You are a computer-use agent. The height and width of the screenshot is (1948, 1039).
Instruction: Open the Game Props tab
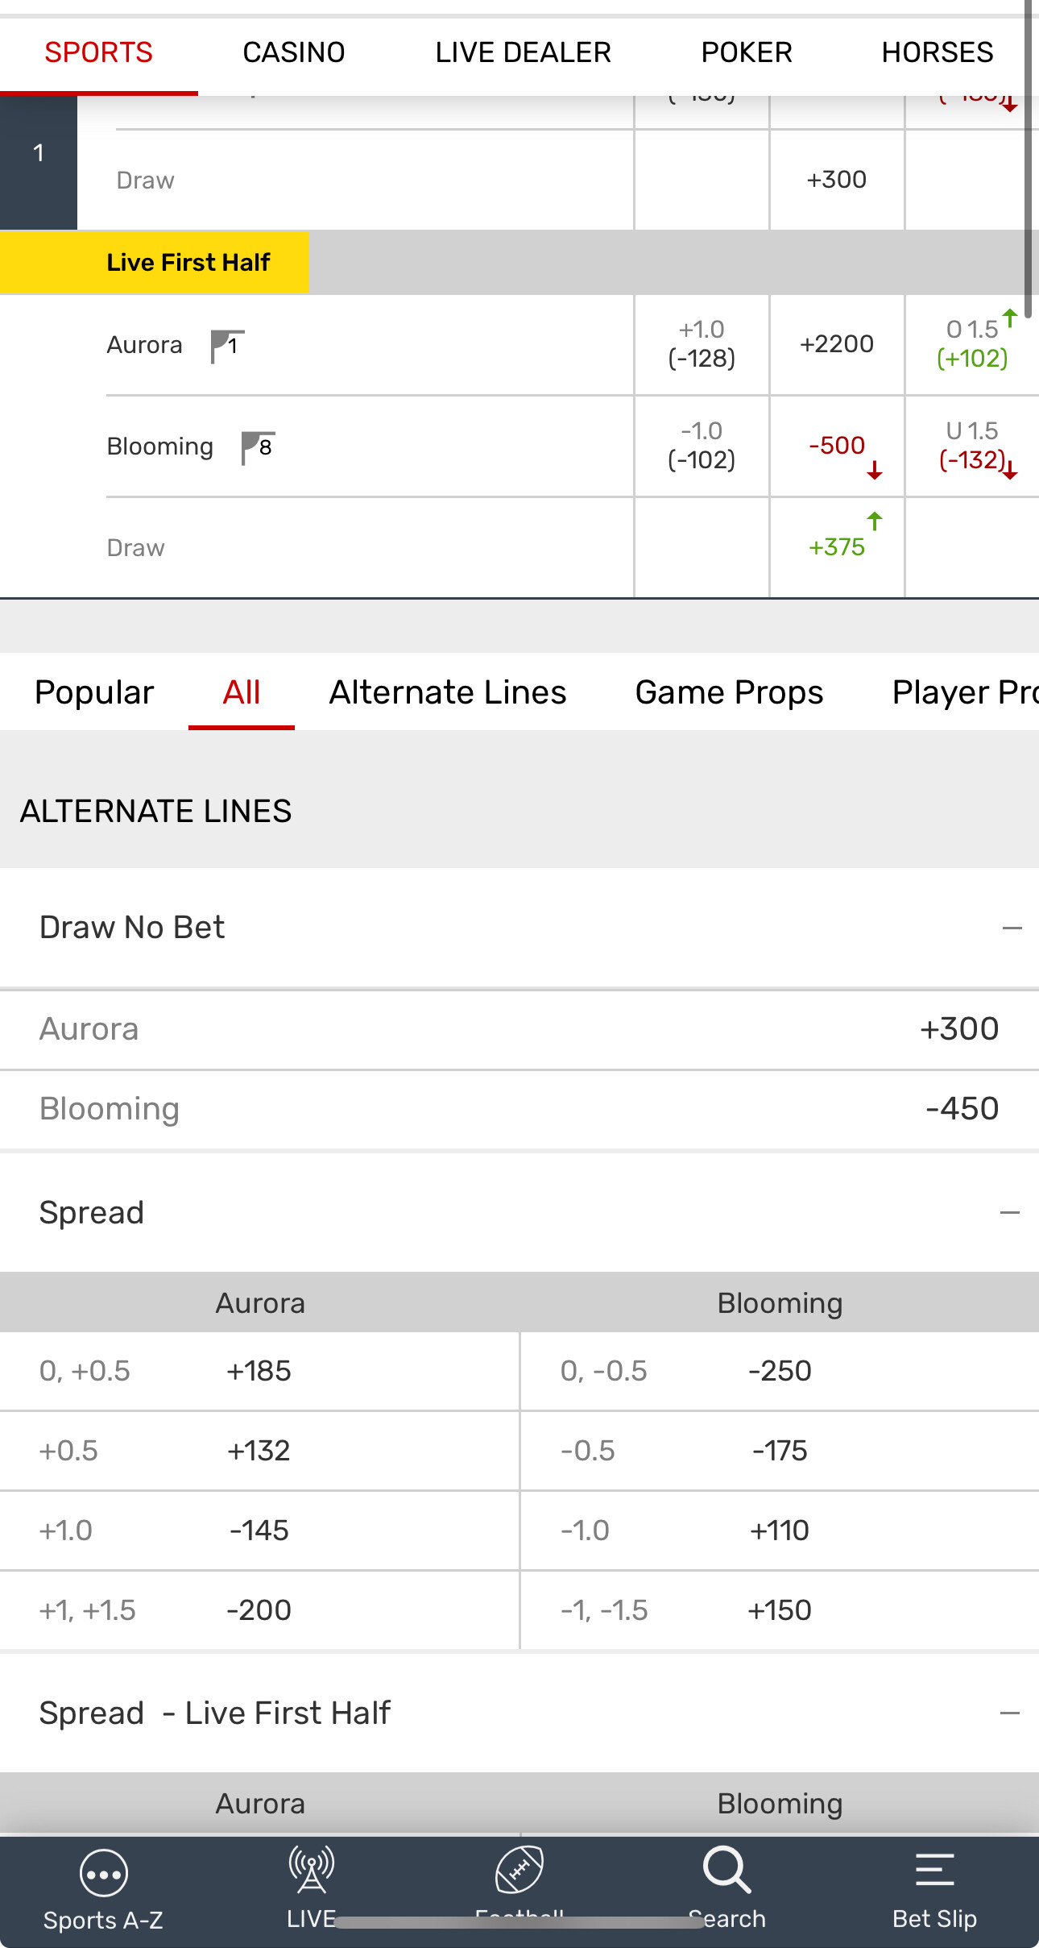click(x=729, y=693)
